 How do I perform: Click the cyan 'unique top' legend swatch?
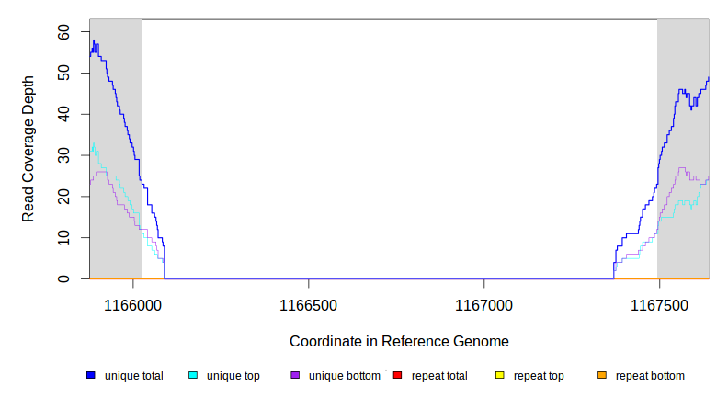coord(193,376)
